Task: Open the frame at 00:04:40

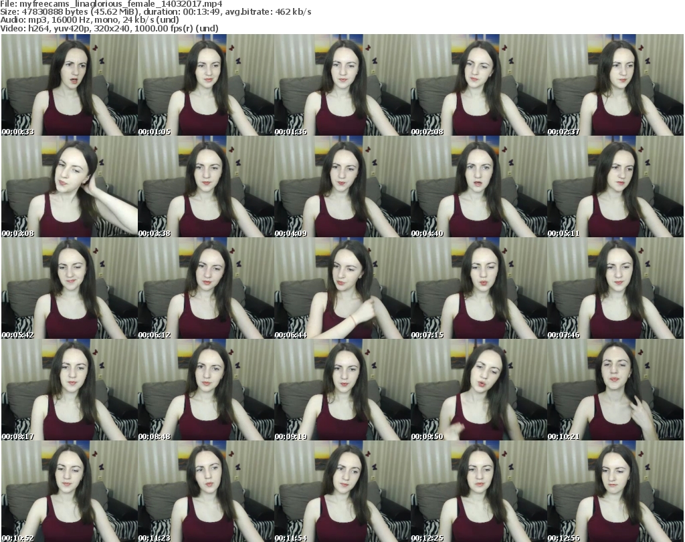Action: [478, 186]
